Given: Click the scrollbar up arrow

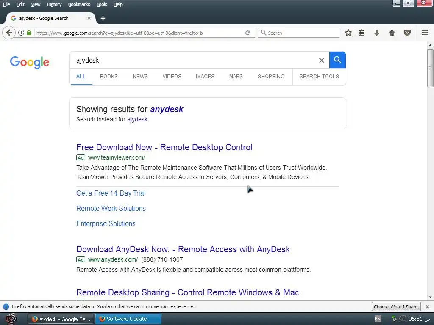Looking at the screenshot, I should pyautogui.click(x=430, y=45).
